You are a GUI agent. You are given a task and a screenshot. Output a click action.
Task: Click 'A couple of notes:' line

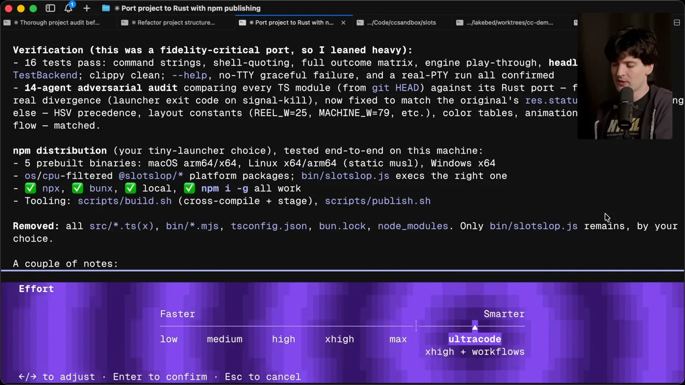pyautogui.click(x=66, y=264)
